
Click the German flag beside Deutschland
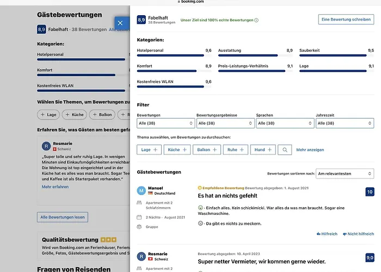150,193
